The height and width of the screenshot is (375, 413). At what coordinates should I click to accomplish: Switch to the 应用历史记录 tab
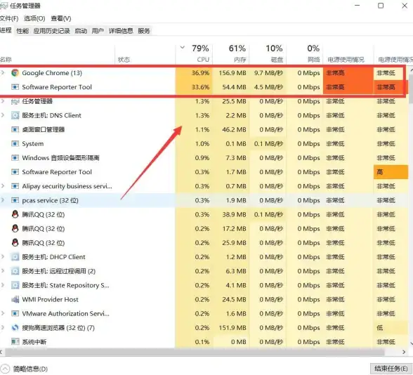[52, 31]
